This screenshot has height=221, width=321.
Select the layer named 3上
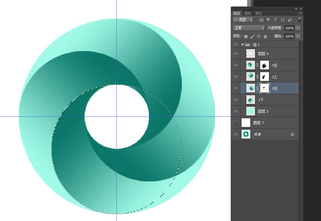point(275,77)
